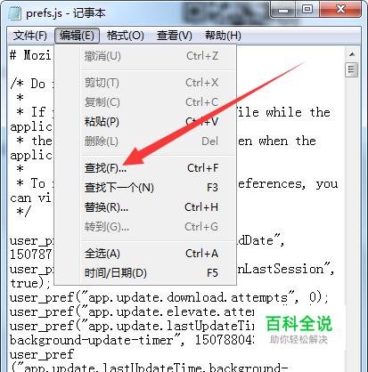Click the word 'you' in the editor
This screenshot has height=372, width=368.
click(327, 184)
